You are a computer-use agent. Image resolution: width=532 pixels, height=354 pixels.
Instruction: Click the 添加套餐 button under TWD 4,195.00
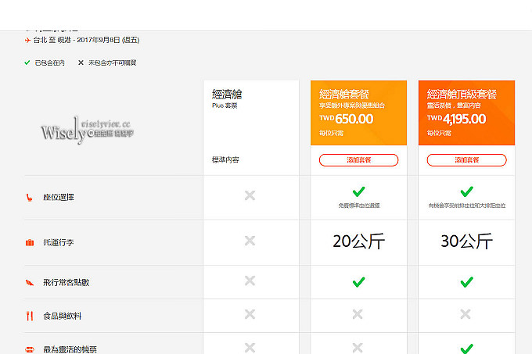[x=466, y=160]
